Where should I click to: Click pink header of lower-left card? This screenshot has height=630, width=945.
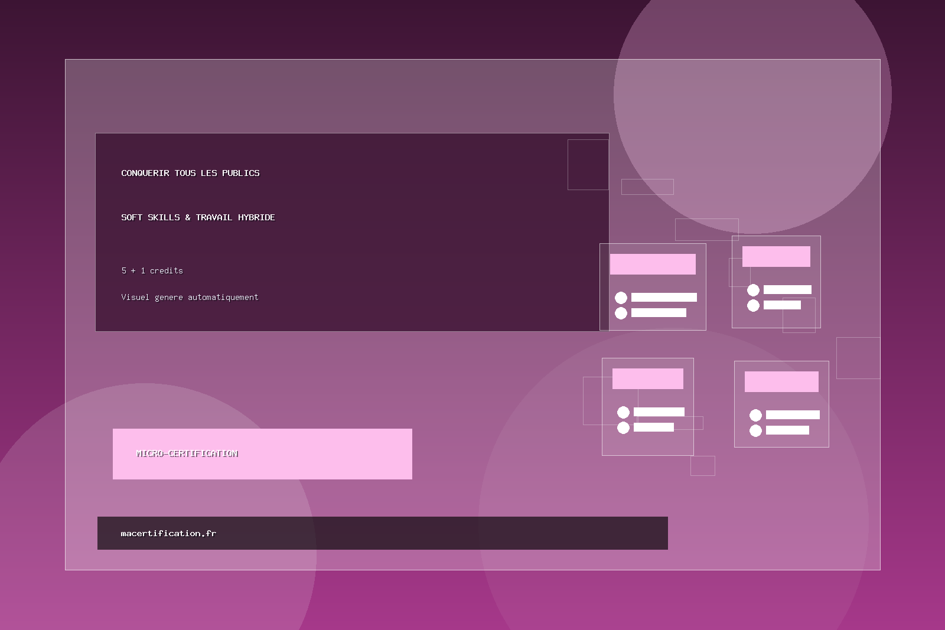point(647,378)
